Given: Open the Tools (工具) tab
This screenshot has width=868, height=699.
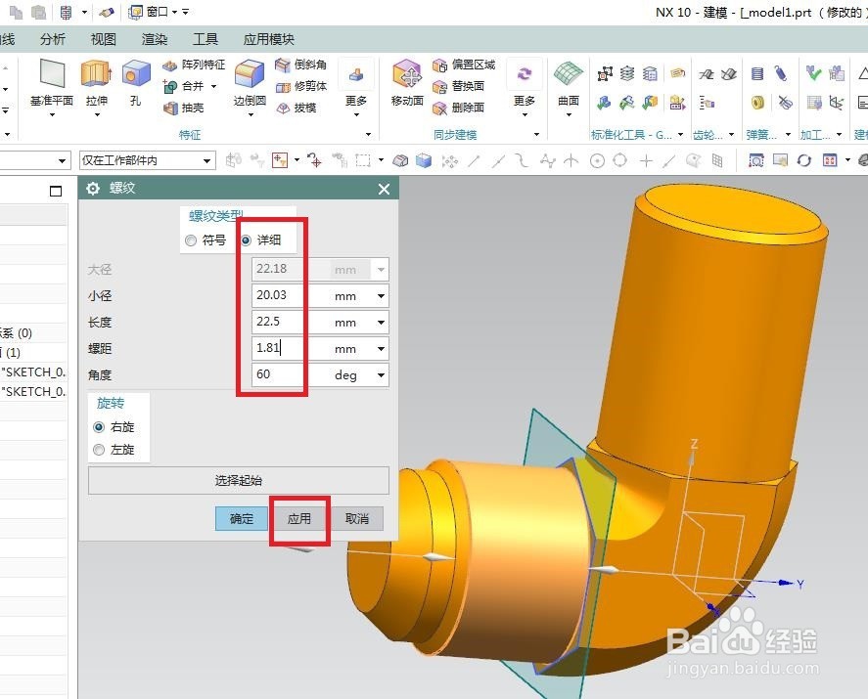Looking at the screenshot, I should [x=206, y=39].
